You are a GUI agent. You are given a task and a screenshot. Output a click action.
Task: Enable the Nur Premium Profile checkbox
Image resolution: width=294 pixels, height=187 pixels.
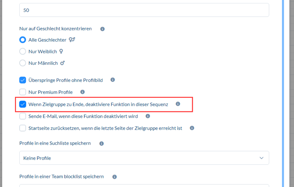tap(23, 92)
